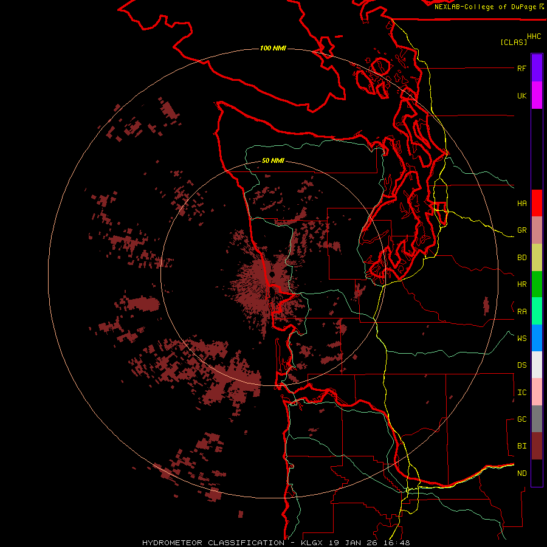Click the HR legend label
The image size is (547, 547).
coord(521,284)
